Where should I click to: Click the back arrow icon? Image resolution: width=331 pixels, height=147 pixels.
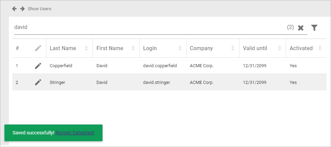14,9
